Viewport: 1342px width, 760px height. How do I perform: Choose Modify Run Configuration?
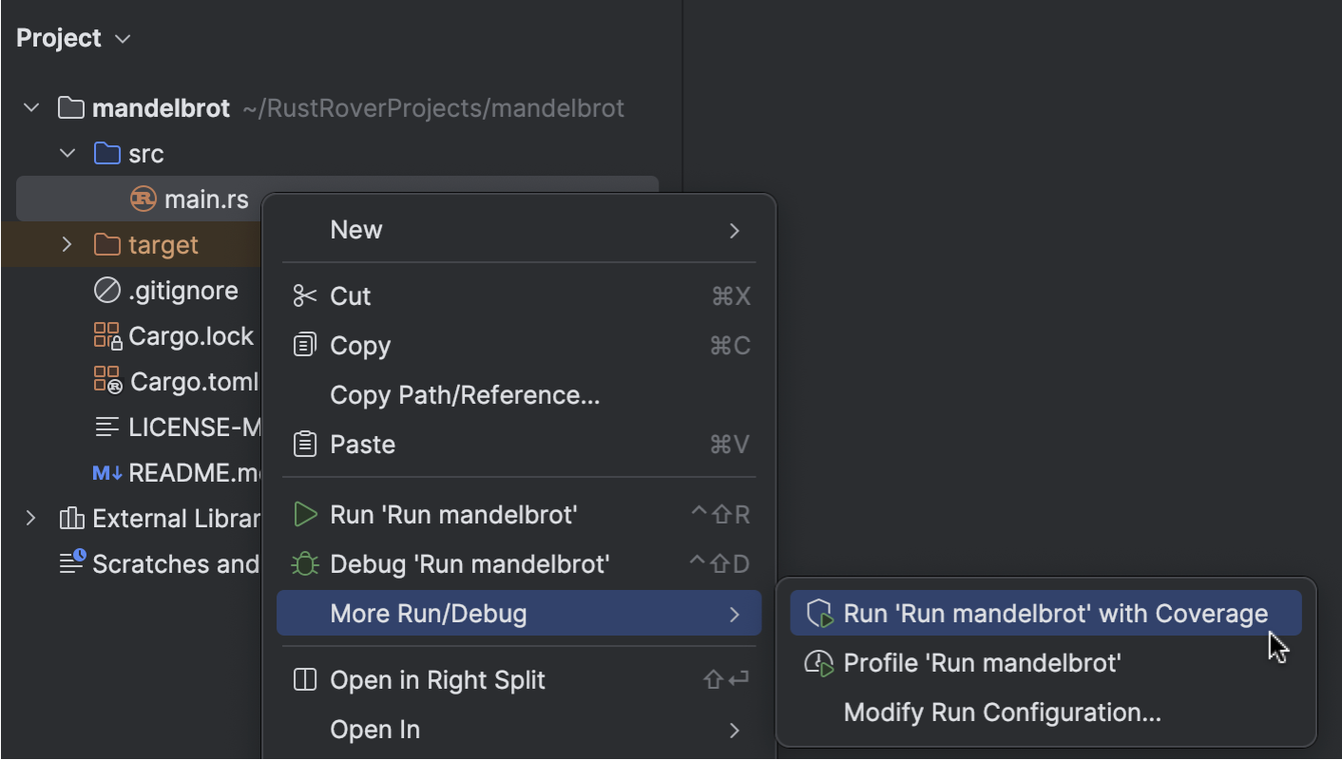tap(1002, 712)
